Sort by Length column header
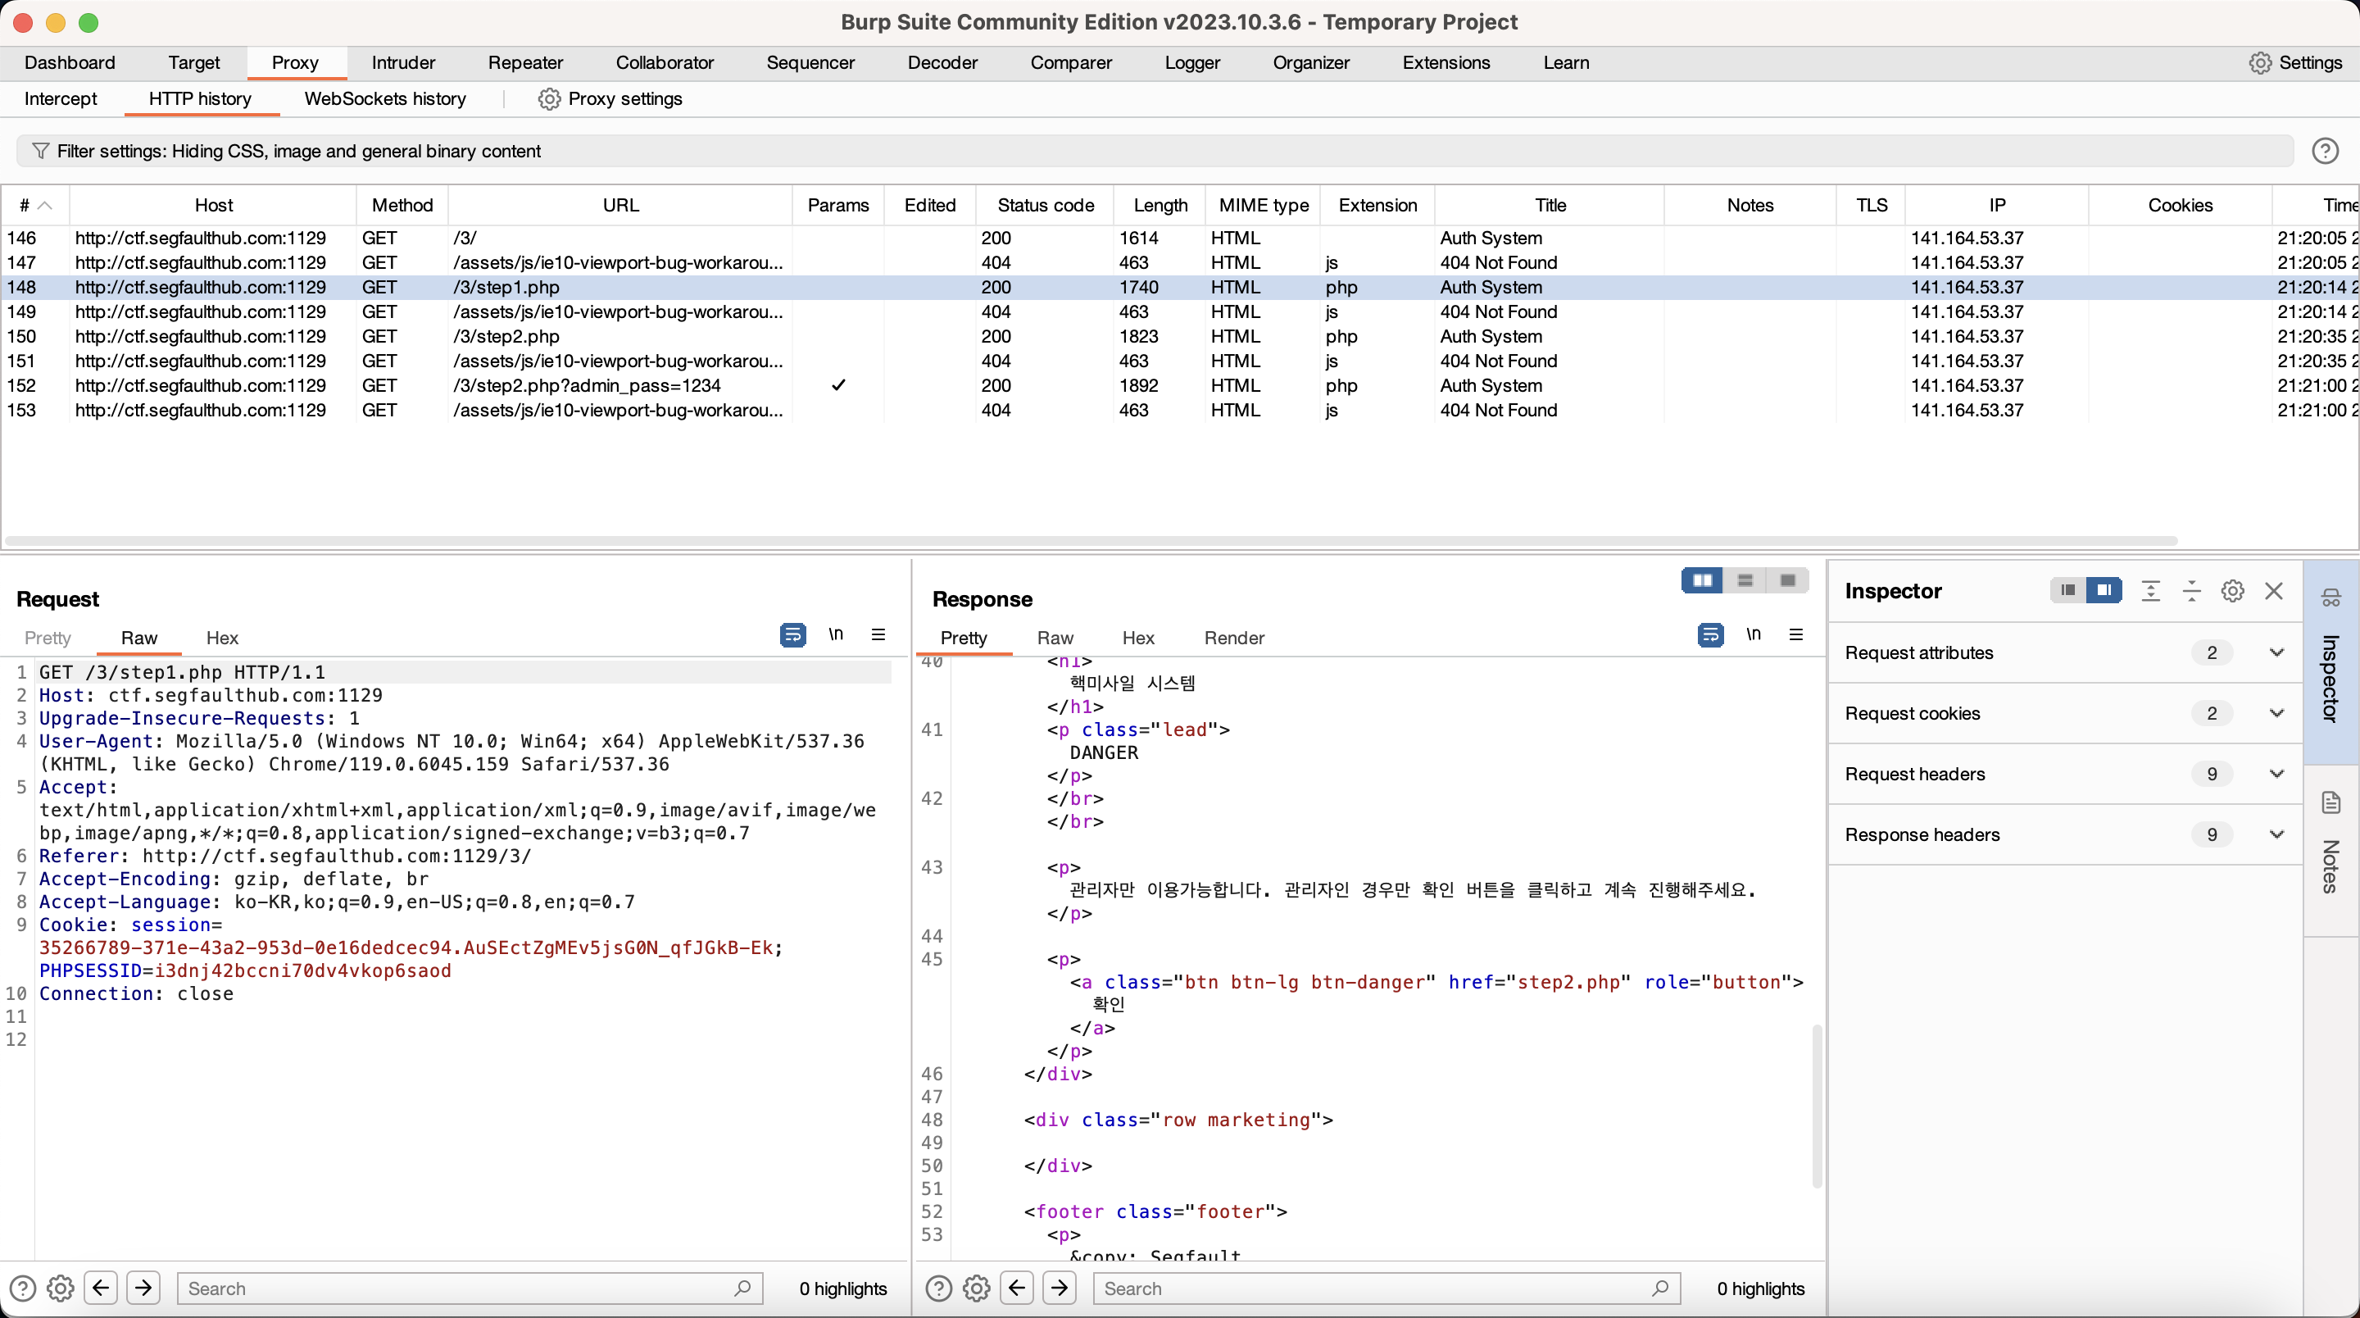Screen dimensions: 2360x1318 (1160, 205)
